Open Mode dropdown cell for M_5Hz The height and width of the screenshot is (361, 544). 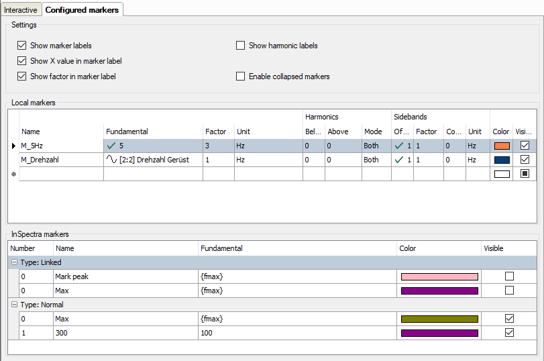[376, 145]
